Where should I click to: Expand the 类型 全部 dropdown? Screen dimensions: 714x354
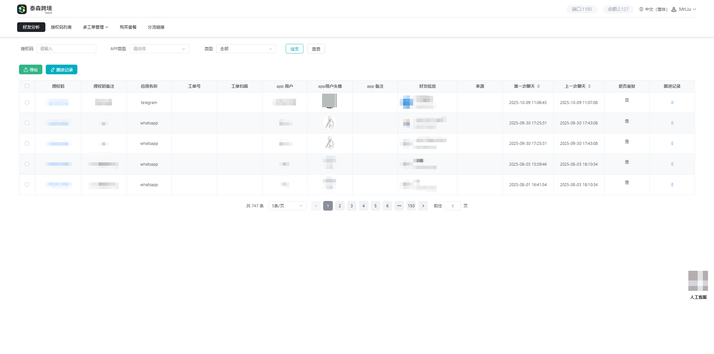[x=246, y=49]
